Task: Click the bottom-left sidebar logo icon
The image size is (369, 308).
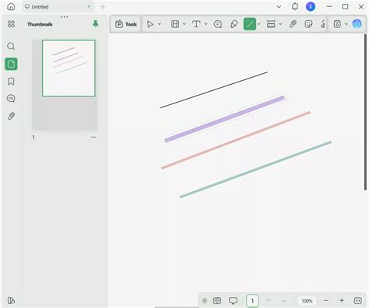Action: pyautogui.click(x=11, y=300)
